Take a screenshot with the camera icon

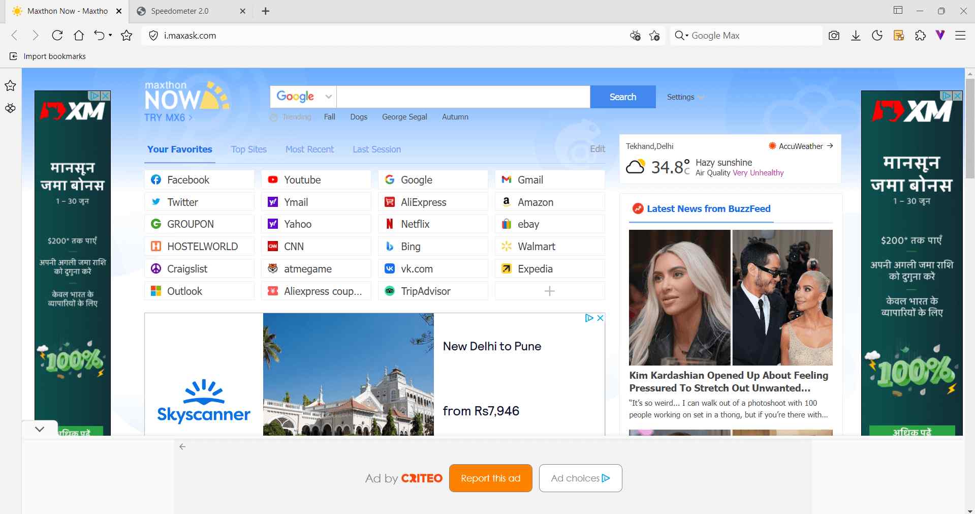point(834,35)
